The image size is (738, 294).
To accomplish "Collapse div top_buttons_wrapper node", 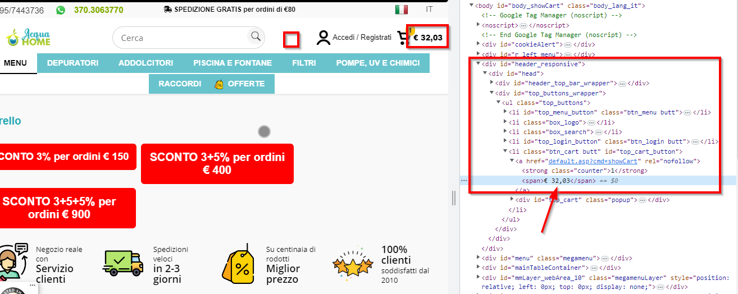I will tap(491, 93).
